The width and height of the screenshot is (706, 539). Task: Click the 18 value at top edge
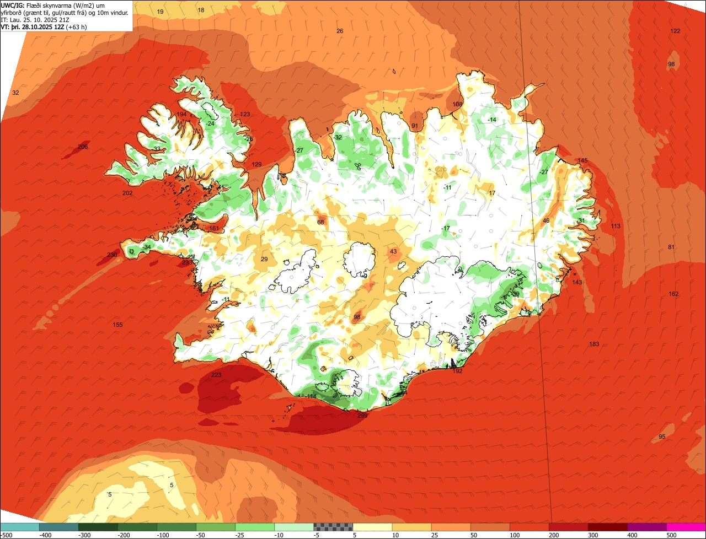click(201, 10)
